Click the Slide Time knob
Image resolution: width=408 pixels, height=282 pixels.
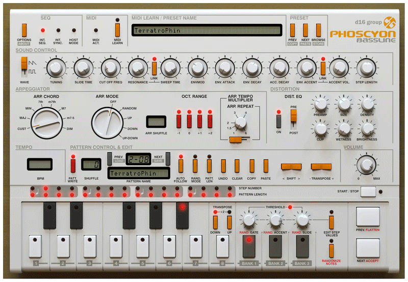tap(83, 68)
